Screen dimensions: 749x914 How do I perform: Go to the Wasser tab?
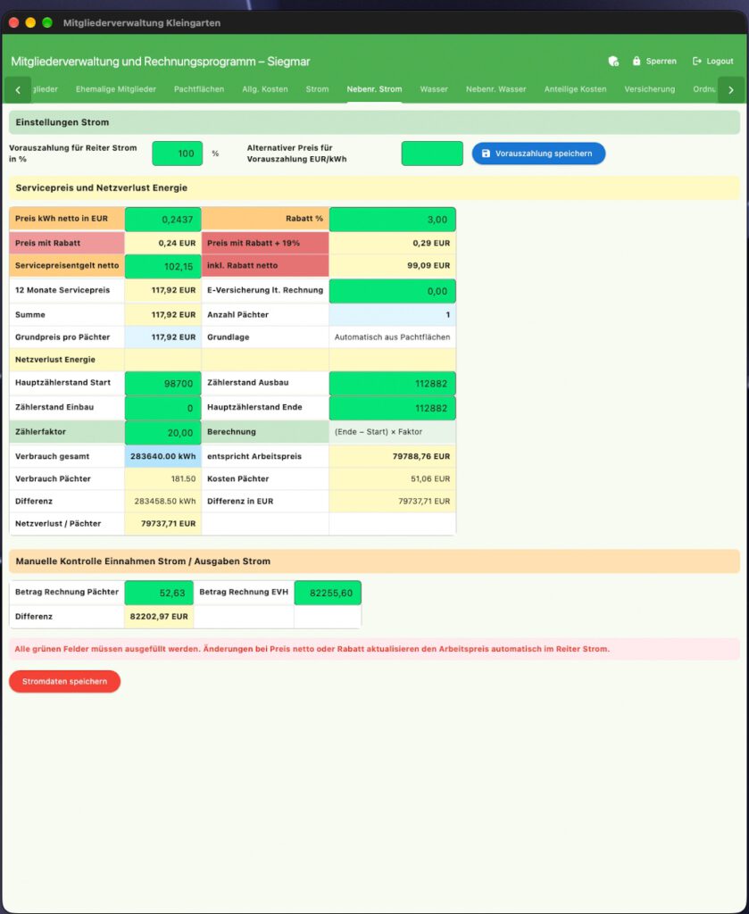point(434,89)
